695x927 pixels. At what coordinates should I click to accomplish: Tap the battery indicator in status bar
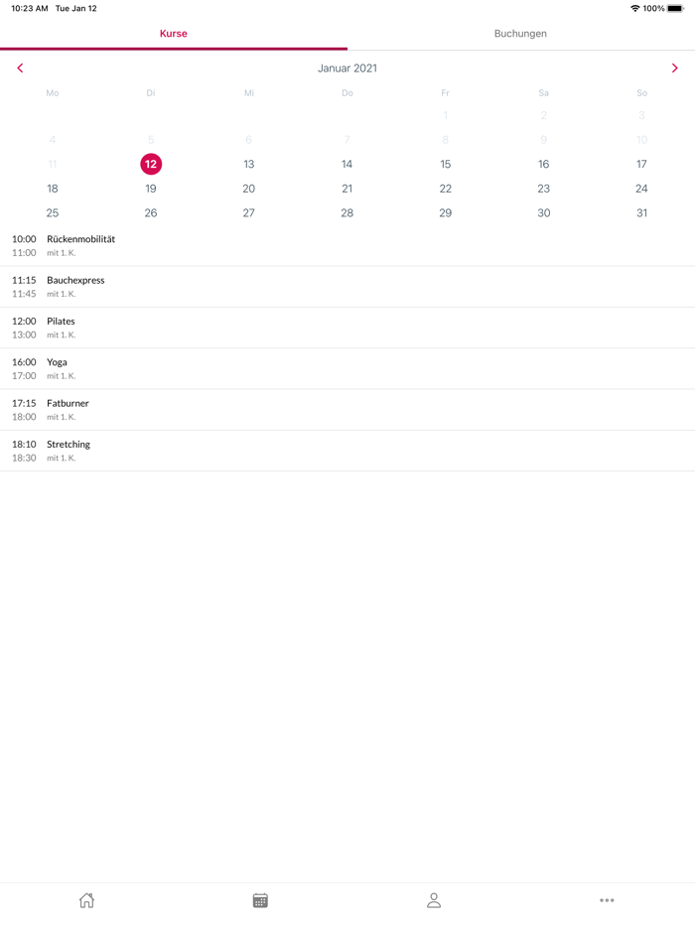[x=675, y=8]
